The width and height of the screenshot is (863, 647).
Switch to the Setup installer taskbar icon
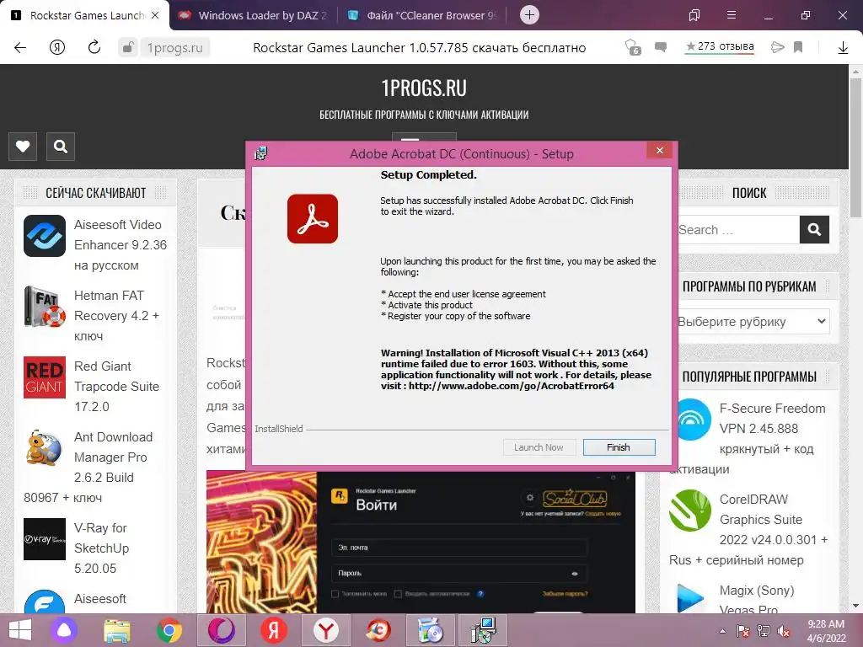(x=483, y=630)
